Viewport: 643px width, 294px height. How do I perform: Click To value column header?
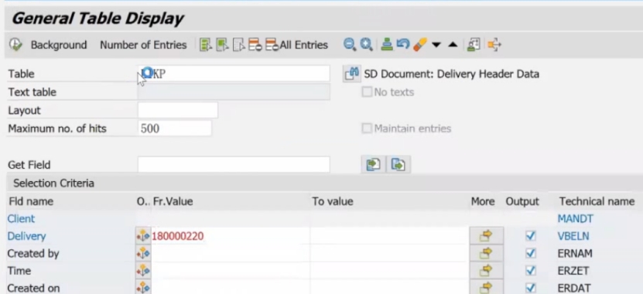click(x=332, y=201)
